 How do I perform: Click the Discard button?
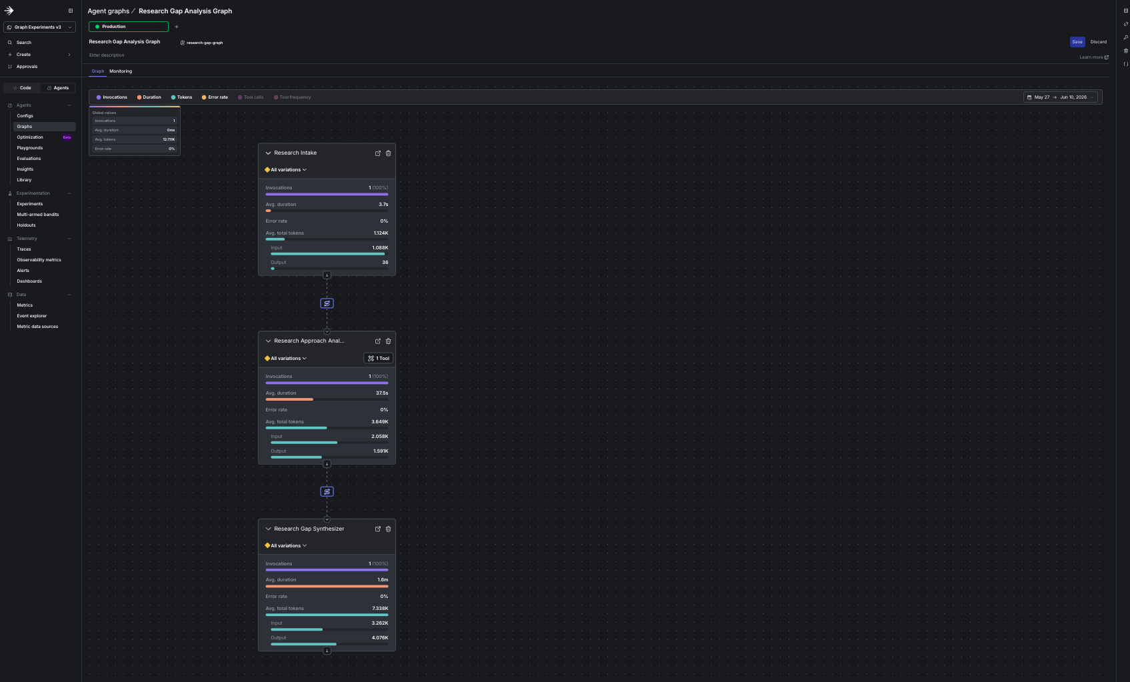(1099, 42)
